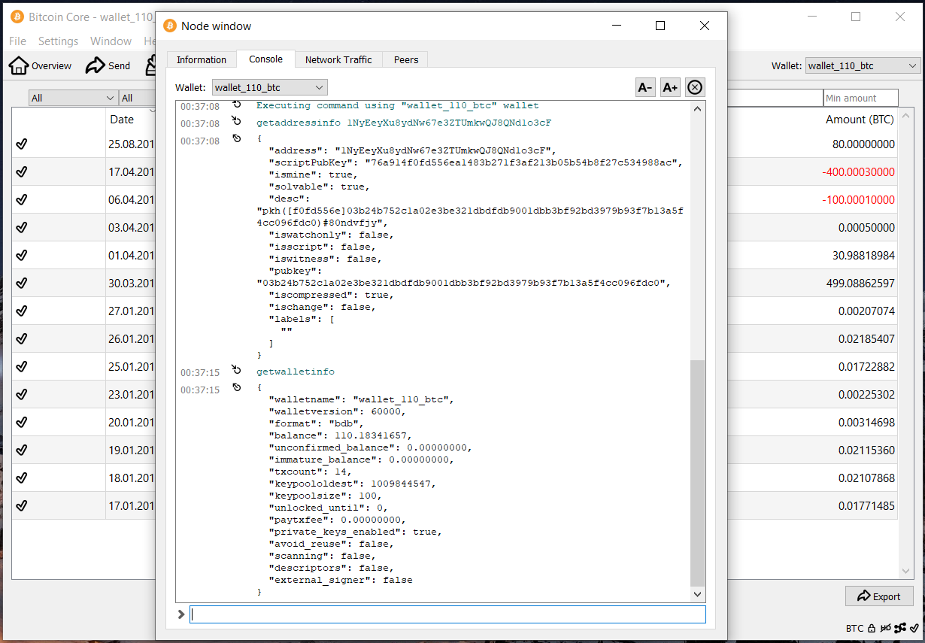This screenshot has width=925, height=643.
Task: Click the confirmed checkmark of the 0.00050000 transaction
Action: click(21, 228)
